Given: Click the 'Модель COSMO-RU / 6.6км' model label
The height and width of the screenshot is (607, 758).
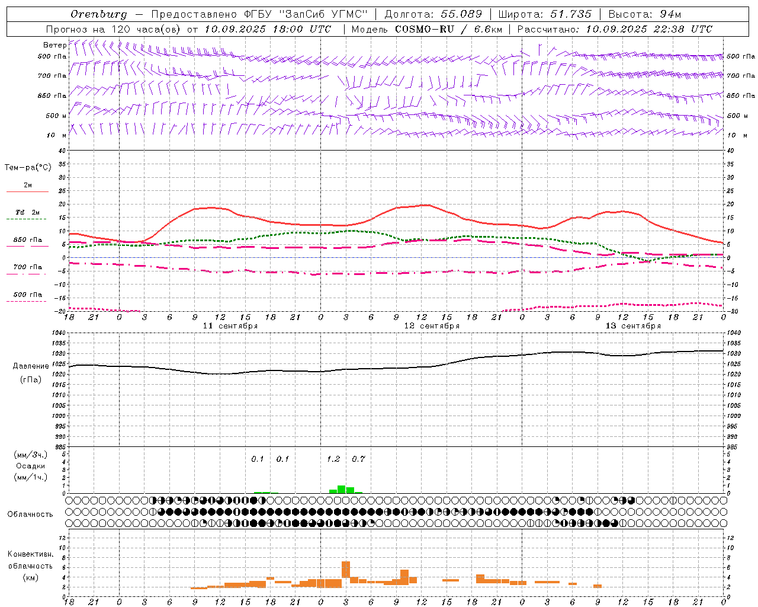Looking at the screenshot, I should (427, 29).
